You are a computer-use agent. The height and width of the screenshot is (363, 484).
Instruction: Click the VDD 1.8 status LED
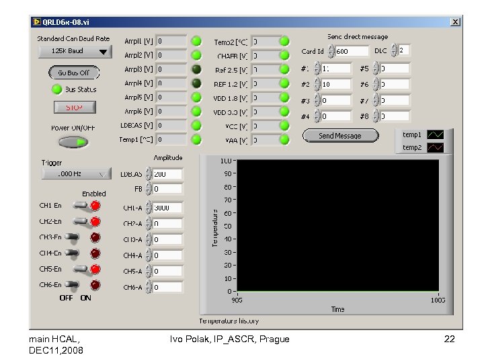point(284,97)
